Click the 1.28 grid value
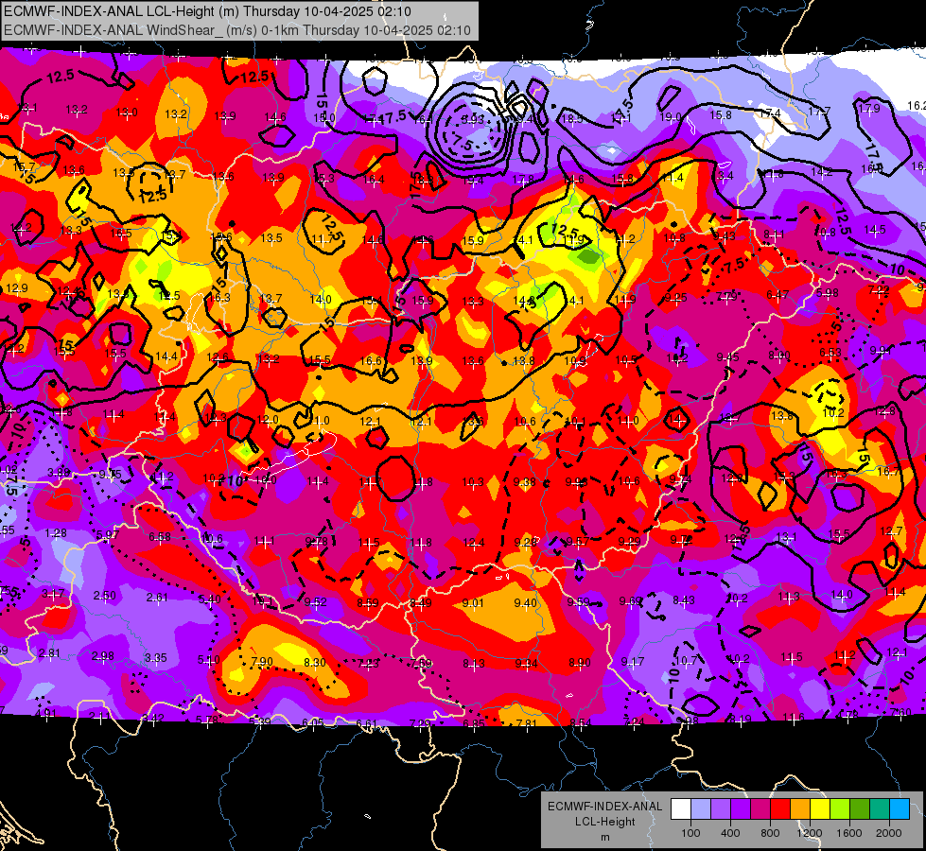 click(x=56, y=533)
